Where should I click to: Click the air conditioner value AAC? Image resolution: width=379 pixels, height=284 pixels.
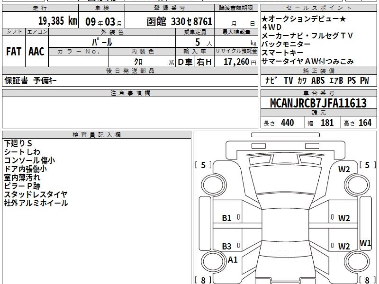click(x=37, y=52)
